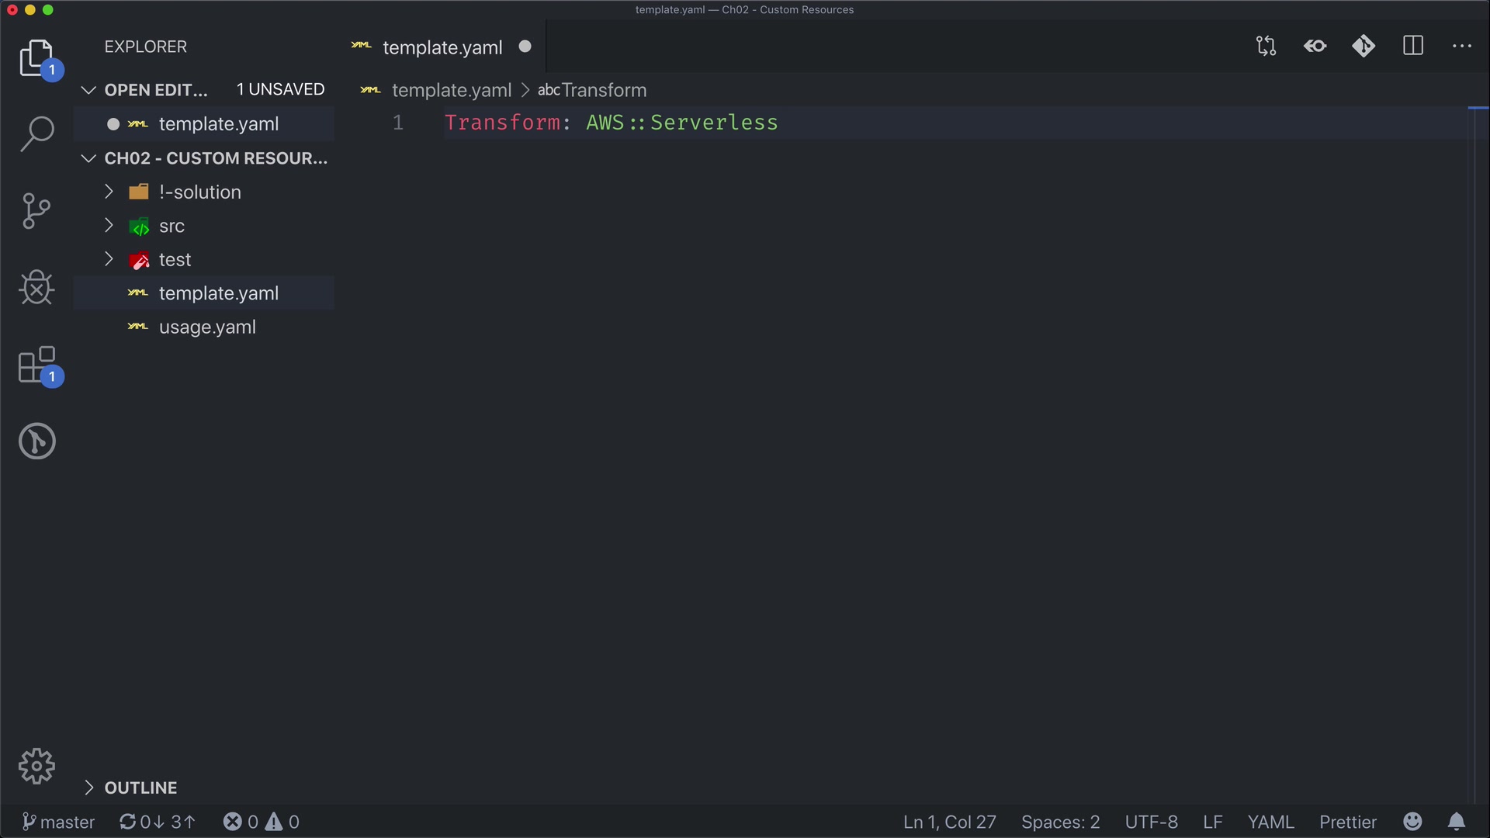Viewport: 1490px width, 838px height.
Task: Click the Split Editor icon
Action: [1412, 47]
